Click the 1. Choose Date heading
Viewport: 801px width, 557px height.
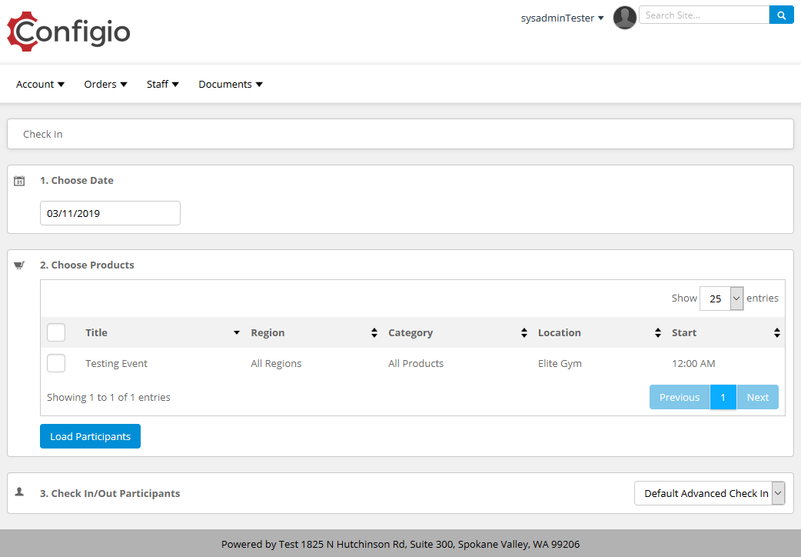coord(77,180)
